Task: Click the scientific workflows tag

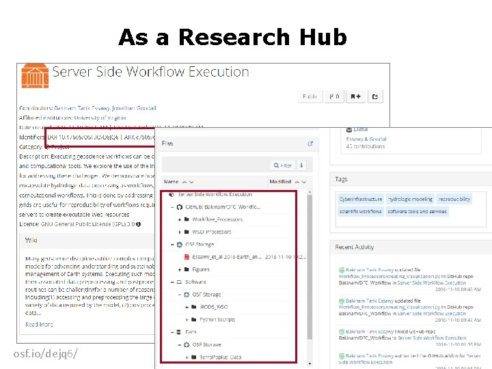Action: pyautogui.click(x=361, y=211)
